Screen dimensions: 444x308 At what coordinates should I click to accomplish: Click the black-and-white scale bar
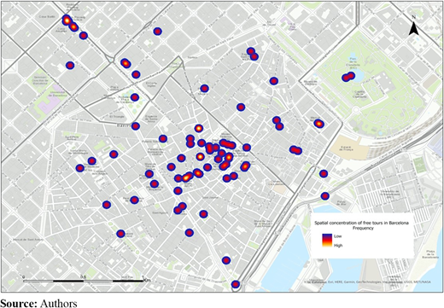tap(83, 281)
